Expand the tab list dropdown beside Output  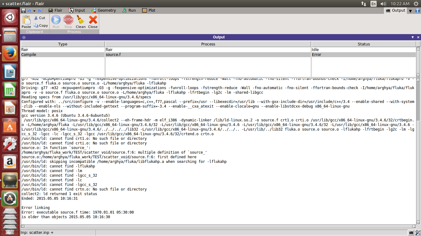(410, 11)
